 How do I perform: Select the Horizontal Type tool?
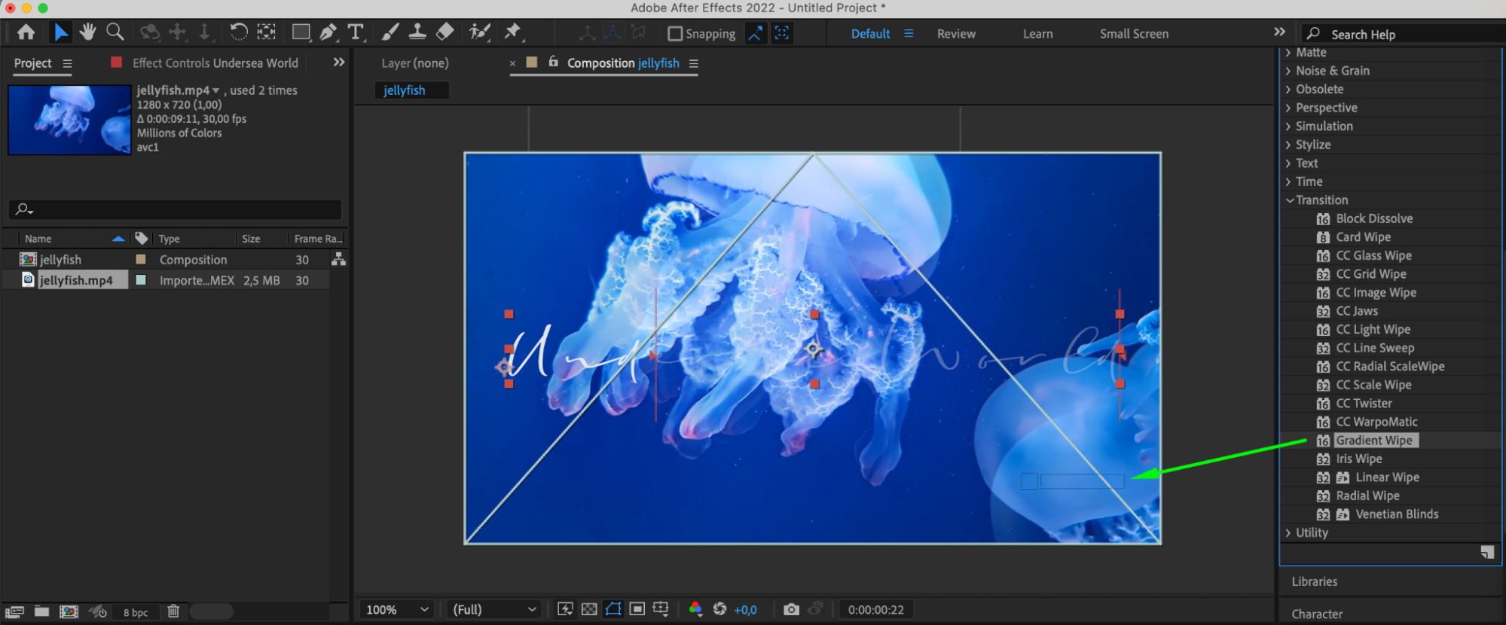(356, 32)
